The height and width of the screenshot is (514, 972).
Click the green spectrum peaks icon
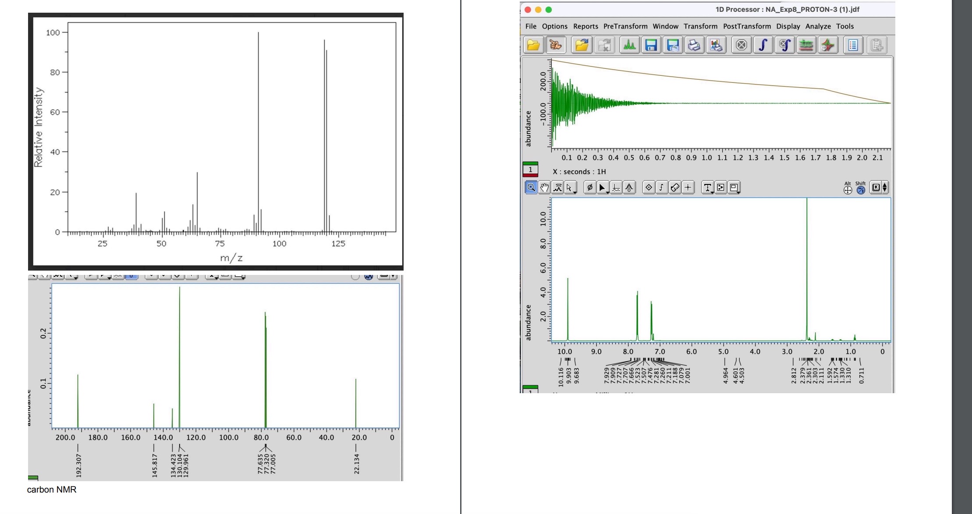point(630,45)
